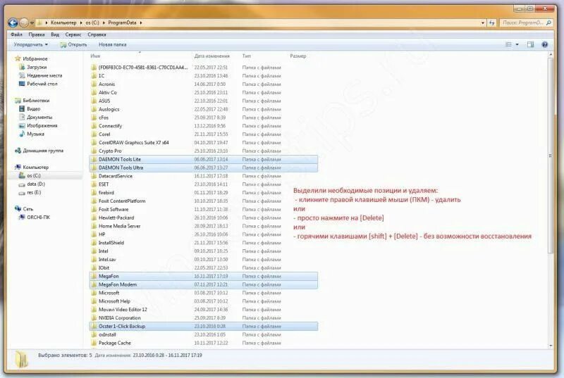The image size is (564, 378).
Task: Sort by the Тип column header
Action: (246, 56)
